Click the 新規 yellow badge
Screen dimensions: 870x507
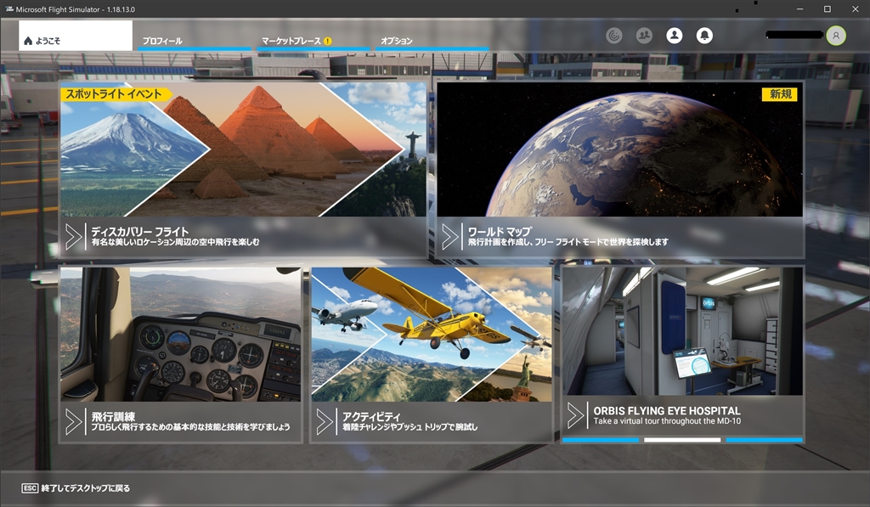pos(780,94)
